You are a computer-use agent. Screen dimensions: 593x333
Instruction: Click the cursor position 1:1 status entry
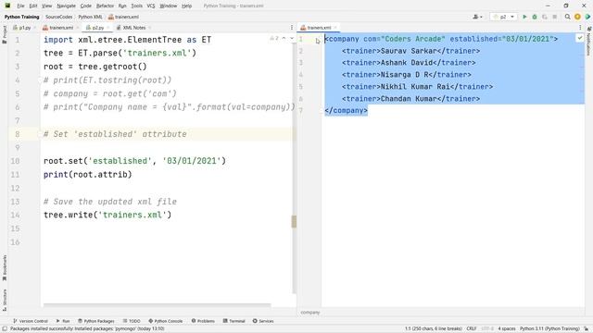point(434,329)
